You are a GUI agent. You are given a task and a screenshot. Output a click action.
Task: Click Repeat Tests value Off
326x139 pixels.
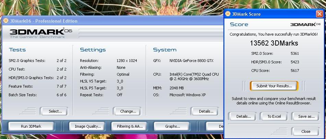[119, 95]
